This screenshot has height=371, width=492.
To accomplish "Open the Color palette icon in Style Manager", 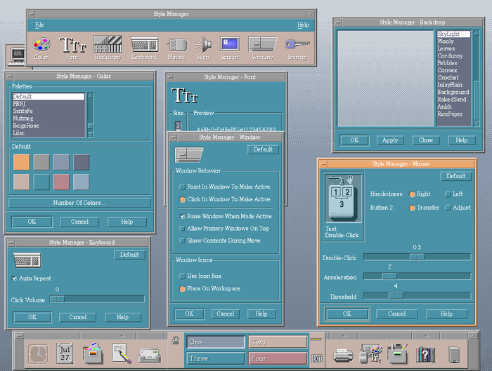I will point(41,45).
